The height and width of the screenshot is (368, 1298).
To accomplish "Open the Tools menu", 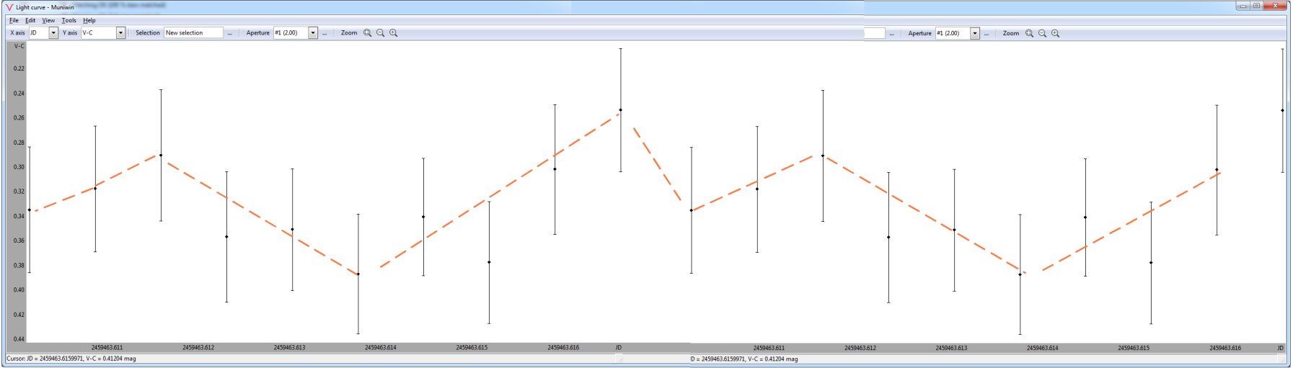I will click(x=69, y=20).
